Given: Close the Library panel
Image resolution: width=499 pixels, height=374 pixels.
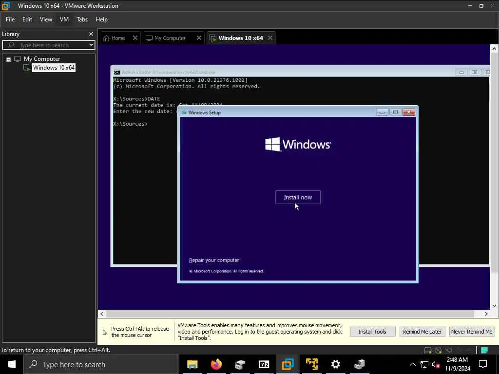Looking at the screenshot, I should pos(91,34).
